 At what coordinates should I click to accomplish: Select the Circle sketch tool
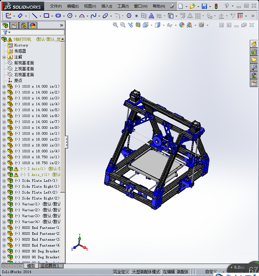(x=70, y=16)
